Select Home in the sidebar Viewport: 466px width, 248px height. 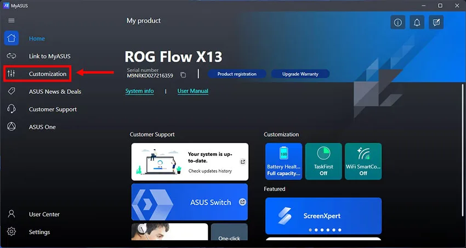(37, 38)
